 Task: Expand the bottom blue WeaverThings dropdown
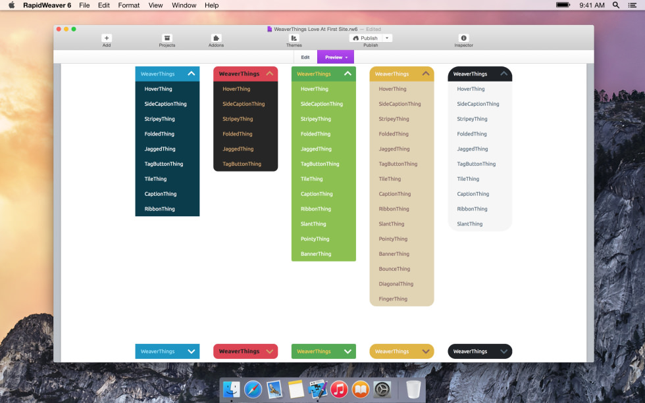[167, 351]
